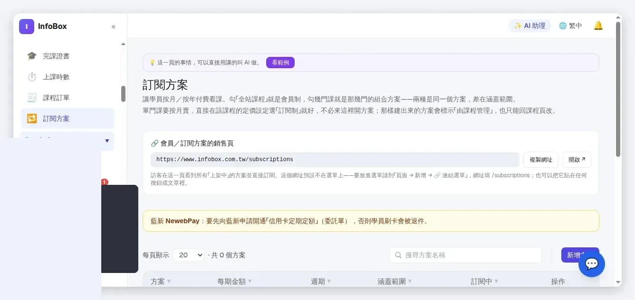The image size is (635, 300).
Task: Click the sidebar scroll-up arrow
Action: [124, 44]
